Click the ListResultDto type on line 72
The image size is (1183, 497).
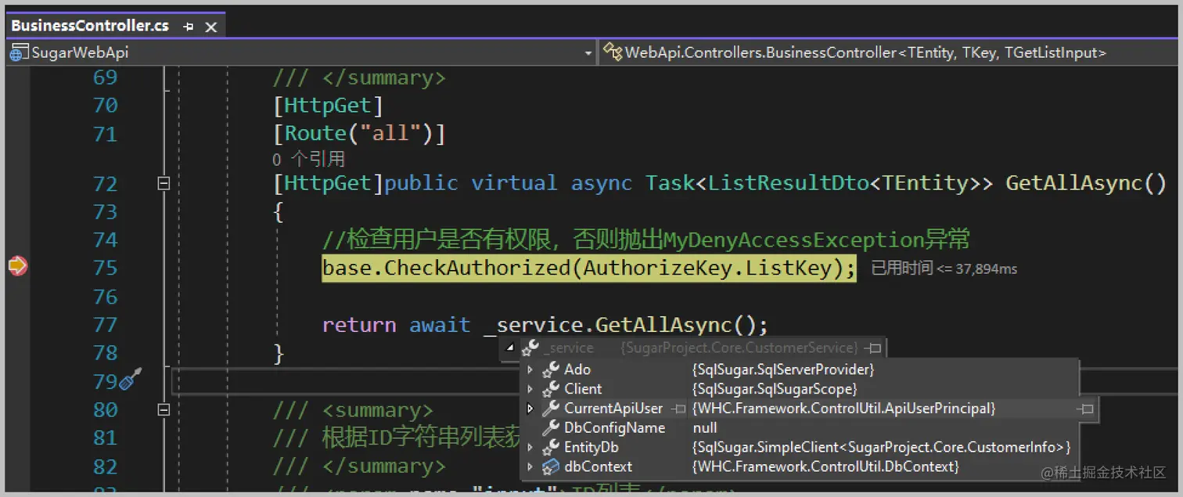788,183
